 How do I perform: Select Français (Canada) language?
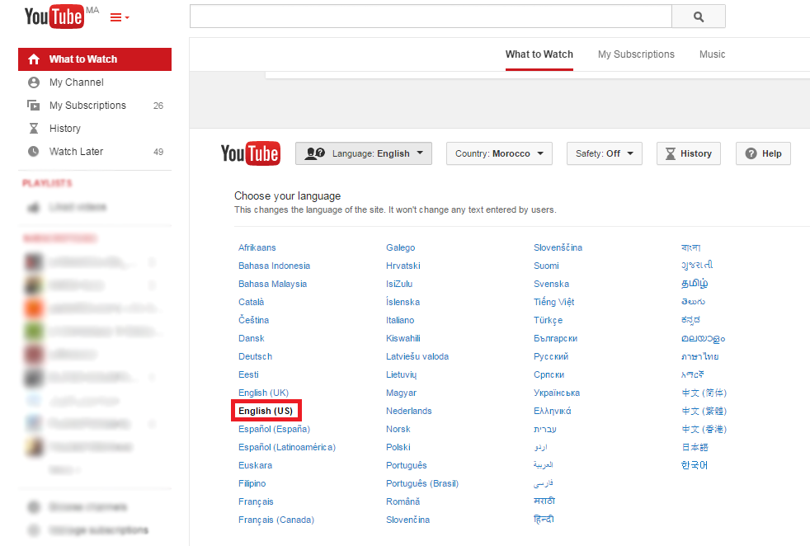tap(276, 520)
